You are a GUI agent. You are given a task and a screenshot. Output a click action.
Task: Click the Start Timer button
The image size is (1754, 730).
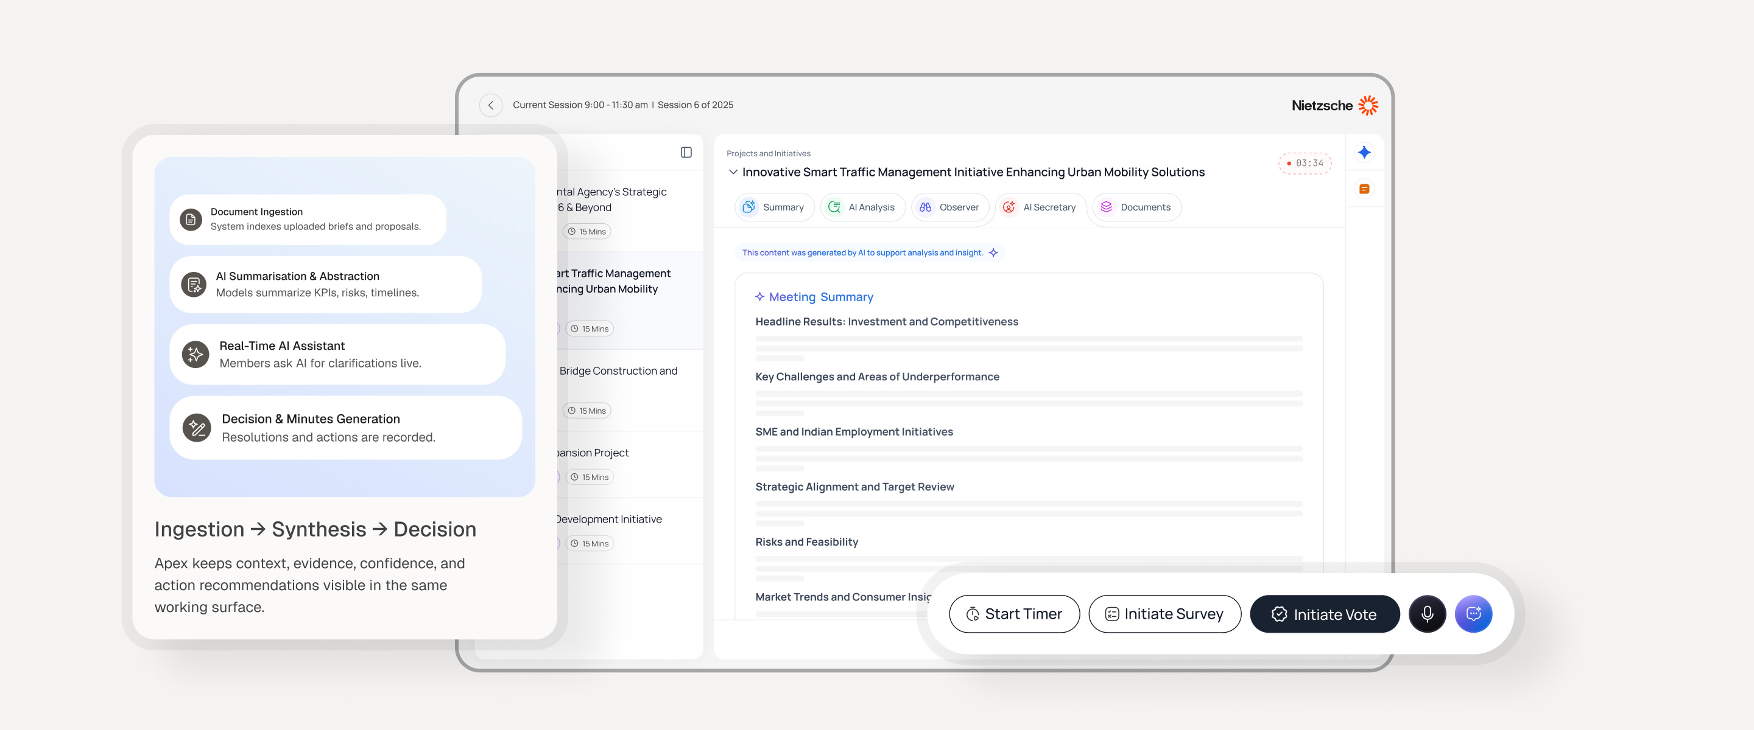point(1014,614)
